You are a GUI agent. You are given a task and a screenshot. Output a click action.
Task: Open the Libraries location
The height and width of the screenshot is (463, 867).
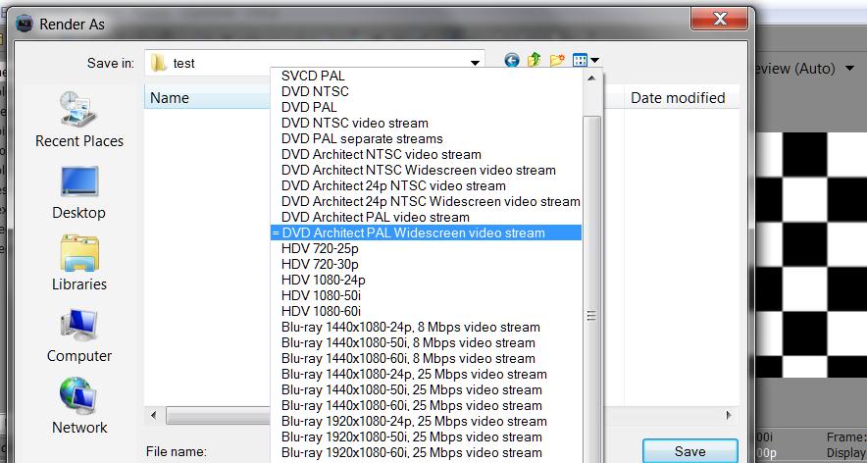(x=79, y=264)
